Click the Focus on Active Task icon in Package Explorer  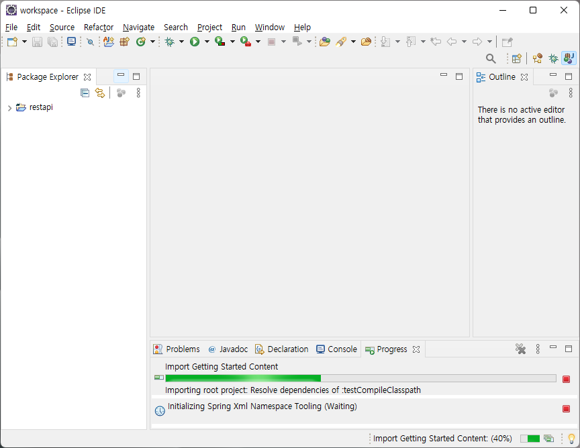coord(121,93)
